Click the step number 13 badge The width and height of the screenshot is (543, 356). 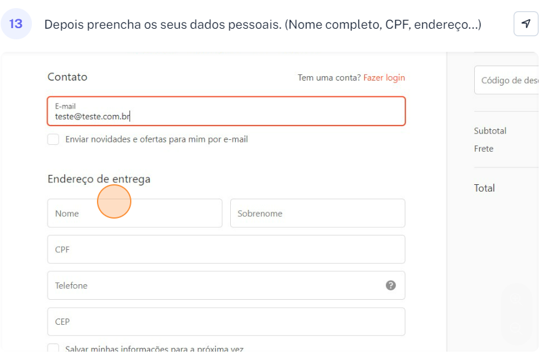(16, 24)
